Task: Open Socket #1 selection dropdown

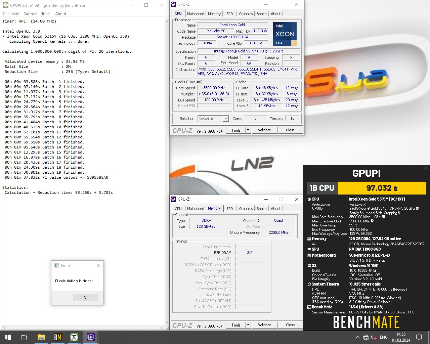Action: pos(213,119)
